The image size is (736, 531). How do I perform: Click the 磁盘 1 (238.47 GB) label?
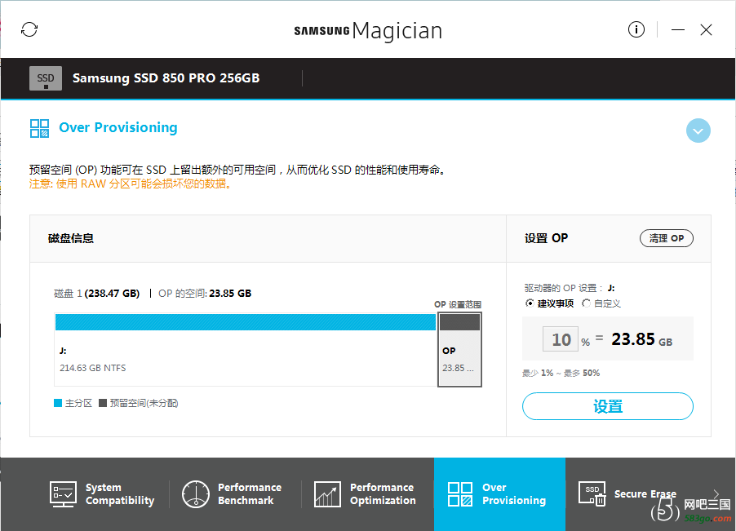(x=97, y=294)
